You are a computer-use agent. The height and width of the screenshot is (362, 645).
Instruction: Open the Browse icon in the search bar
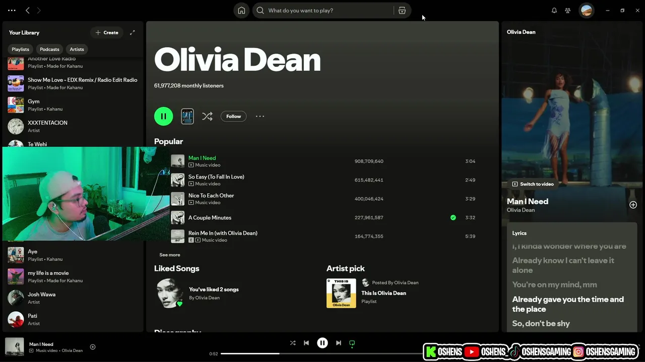point(402,10)
